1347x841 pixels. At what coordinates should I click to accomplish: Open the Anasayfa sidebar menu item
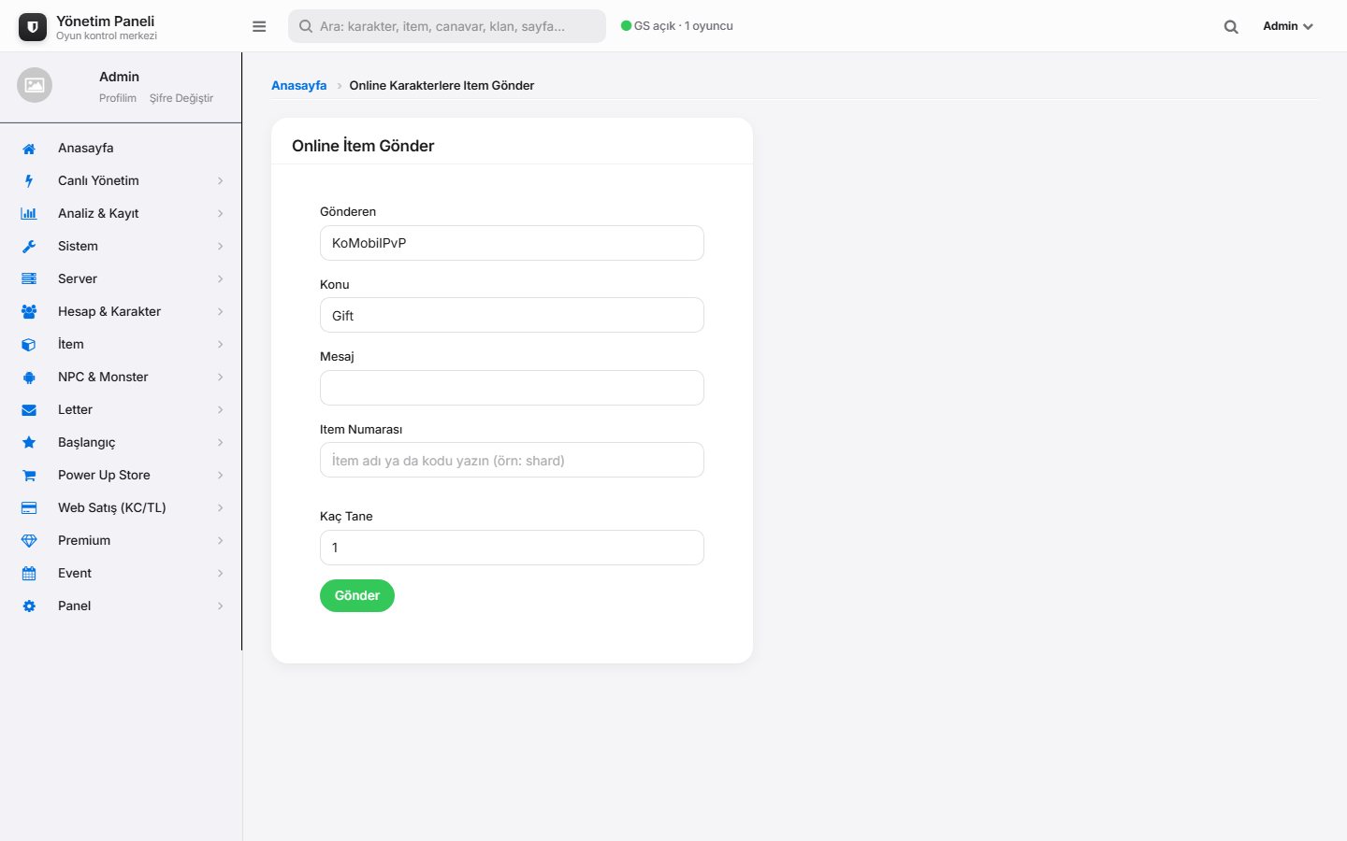tap(121, 149)
